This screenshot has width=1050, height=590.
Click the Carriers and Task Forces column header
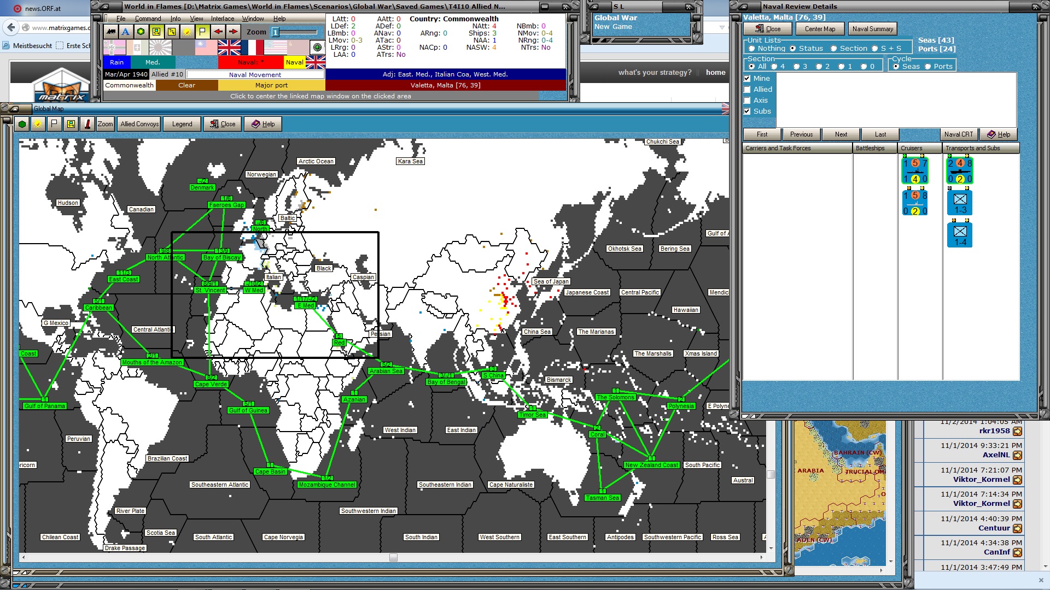click(797, 148)
